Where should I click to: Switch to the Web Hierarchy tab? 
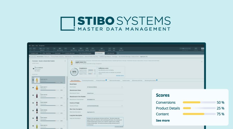[111, 53]
